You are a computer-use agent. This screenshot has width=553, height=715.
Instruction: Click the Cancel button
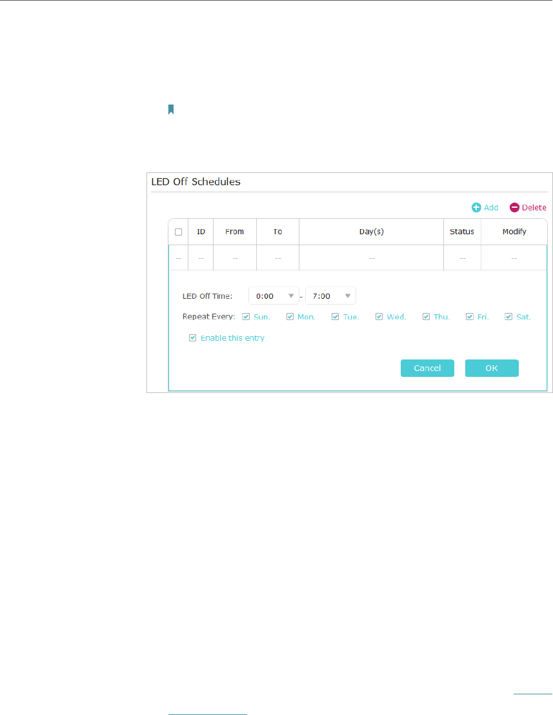pos(427,368)
